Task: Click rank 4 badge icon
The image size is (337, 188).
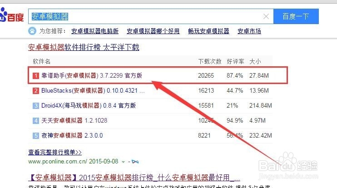Action: coord(36,121)
